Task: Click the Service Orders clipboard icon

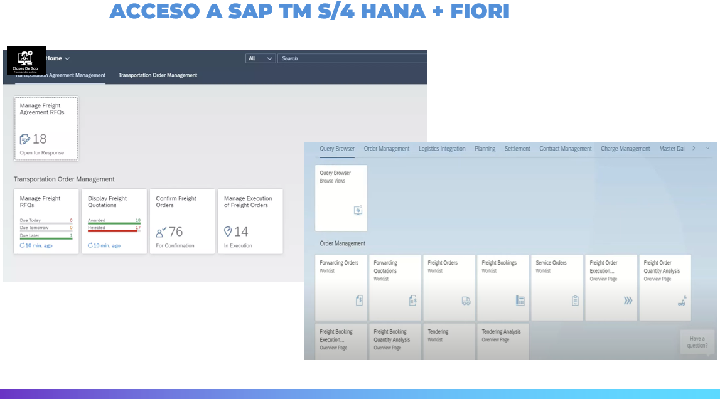Action: point(575,301)
